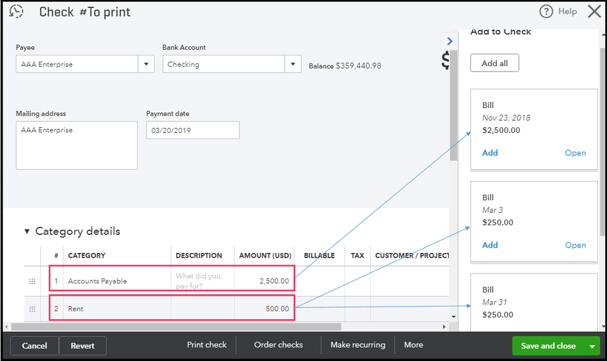Click Print check in bottom bar

point(207,345)
